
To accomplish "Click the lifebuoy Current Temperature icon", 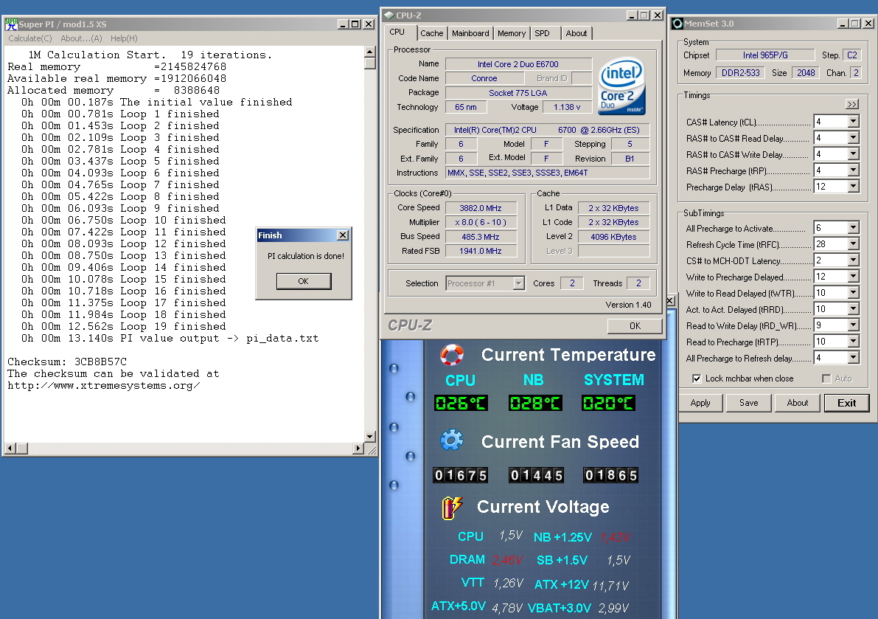I will pos(452,355).
